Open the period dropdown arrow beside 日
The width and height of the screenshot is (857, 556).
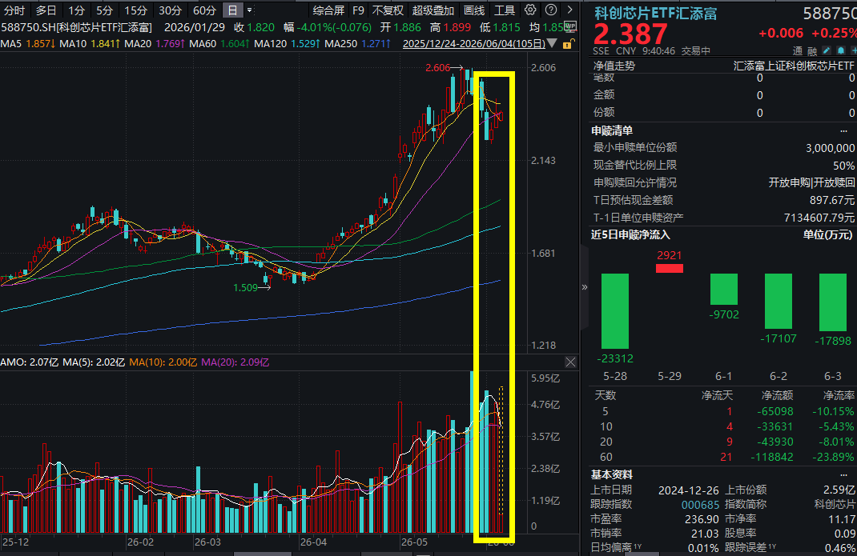(249, 10)
